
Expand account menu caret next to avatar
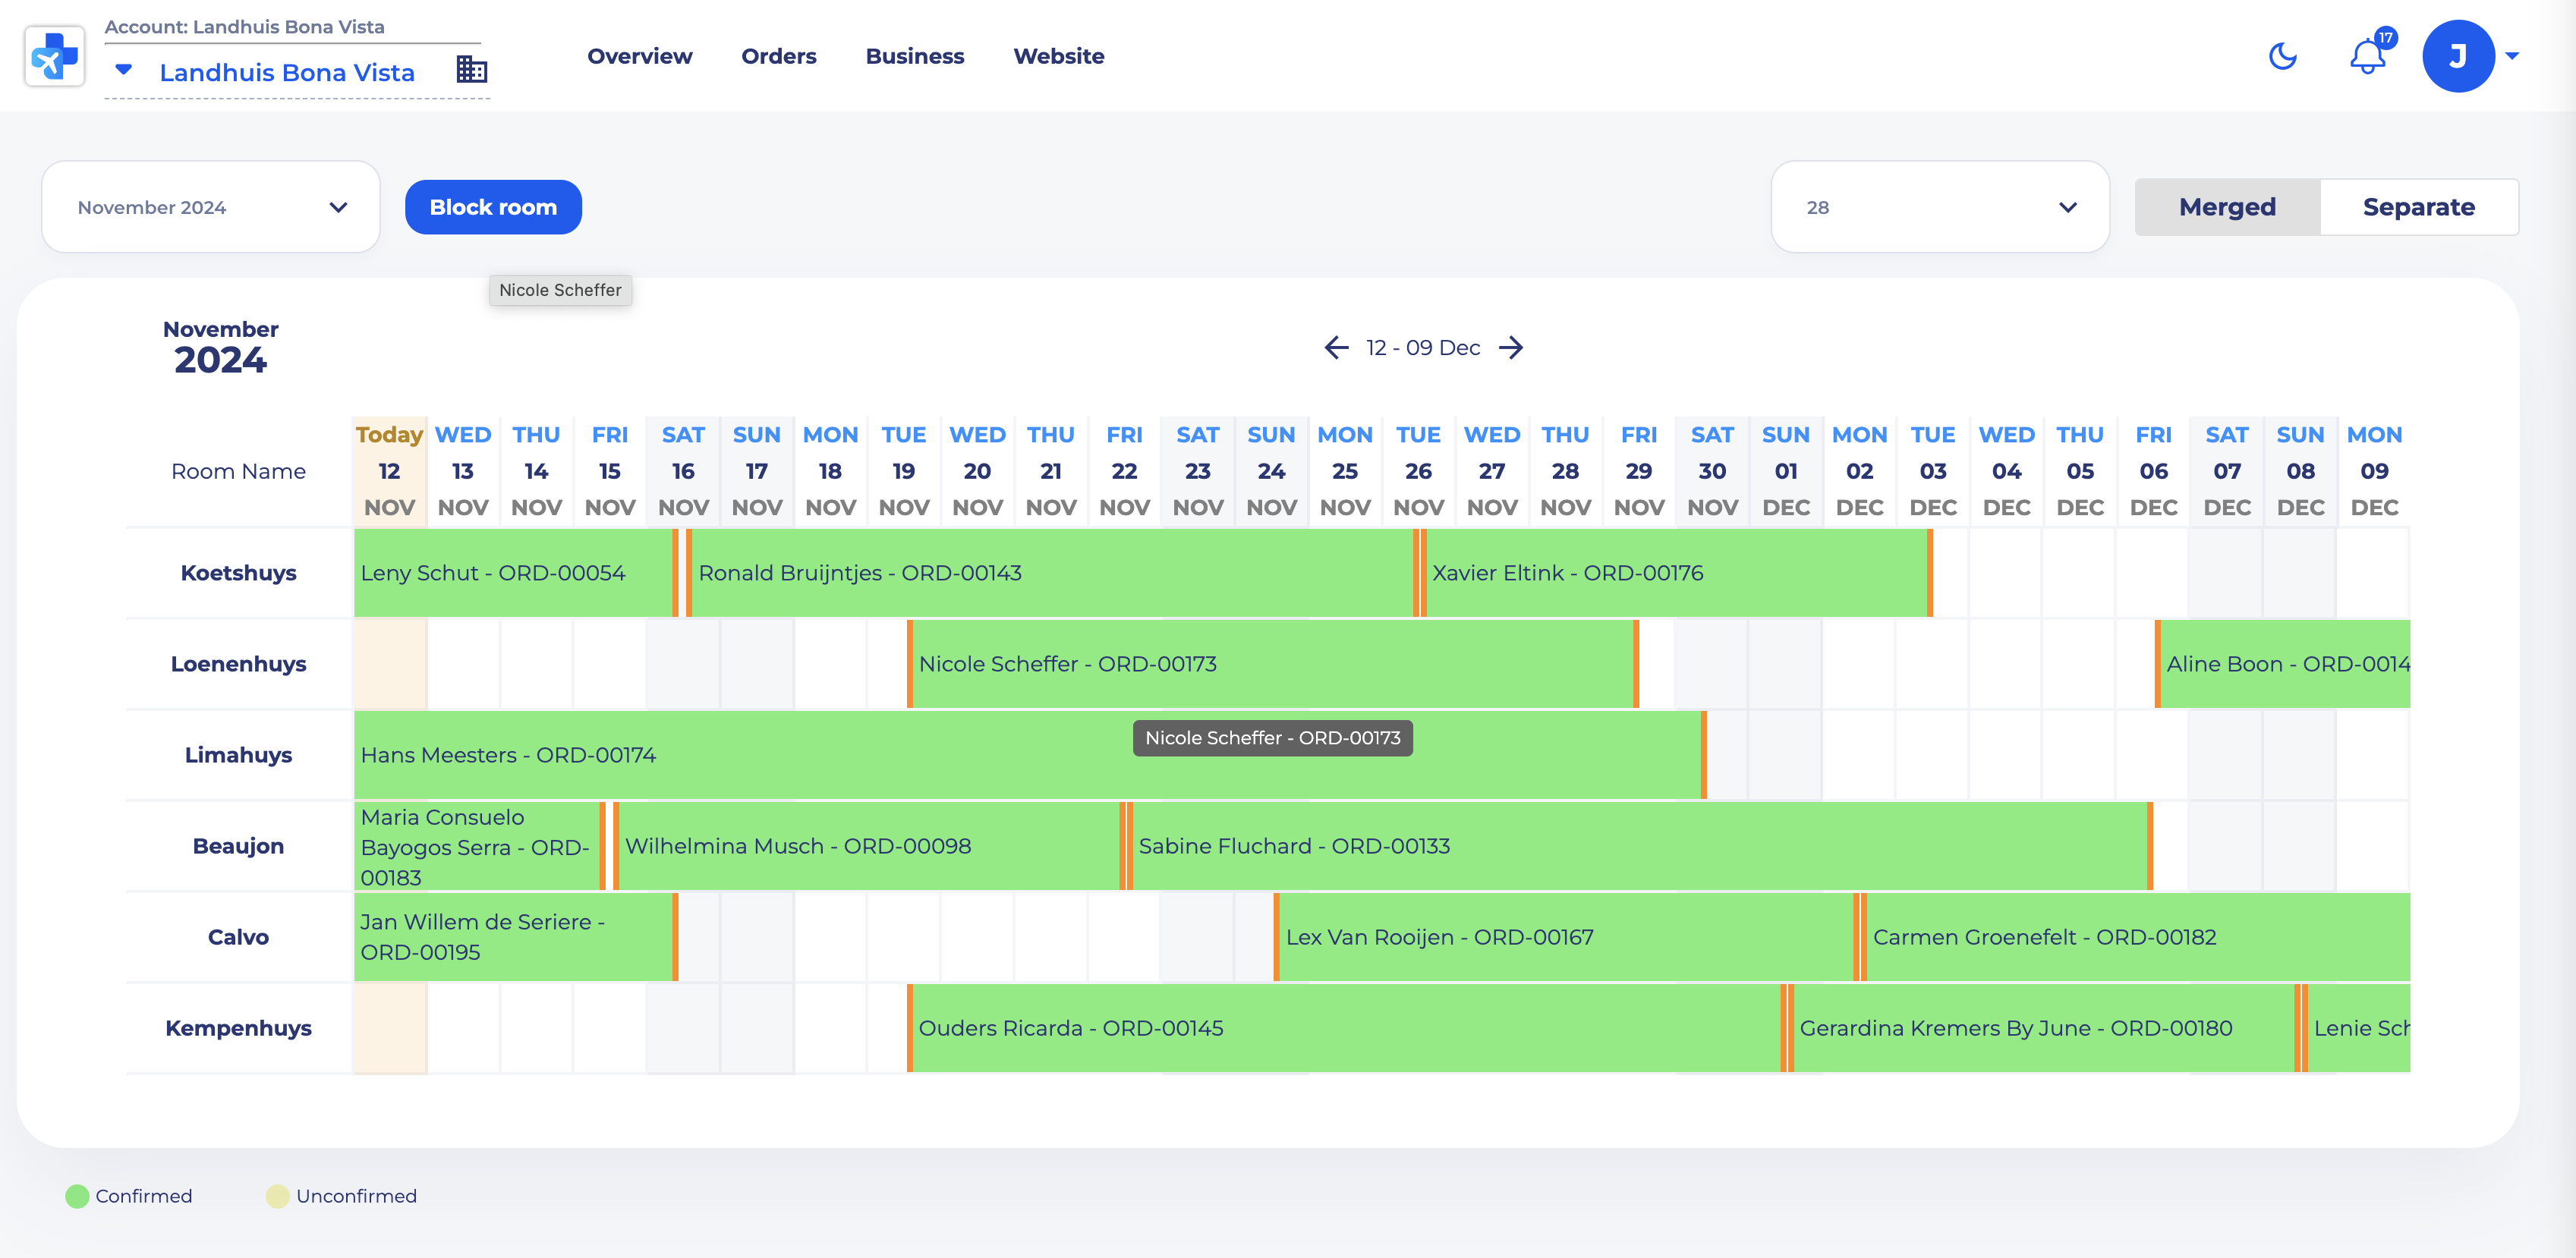click(2511, 56)
